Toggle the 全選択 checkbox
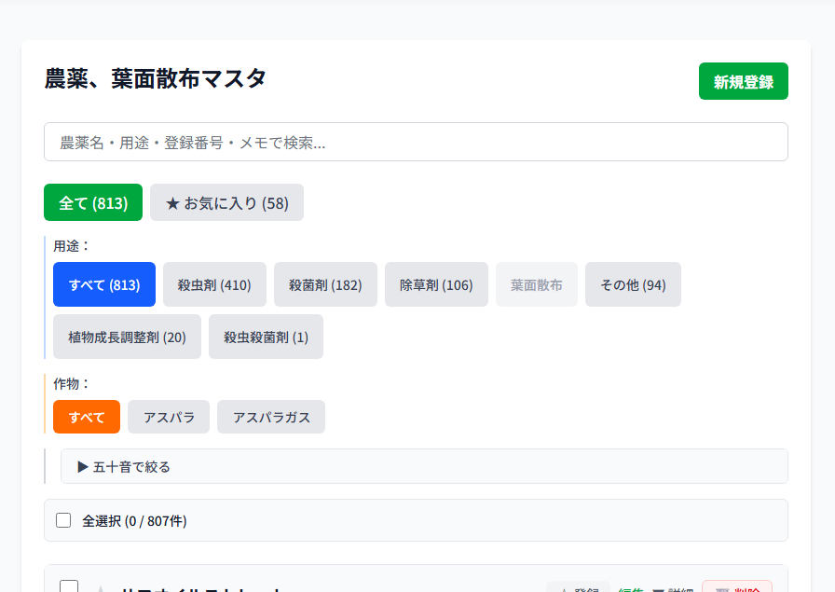The width and height of the screenshot is (835, 592). coord(63,520)
